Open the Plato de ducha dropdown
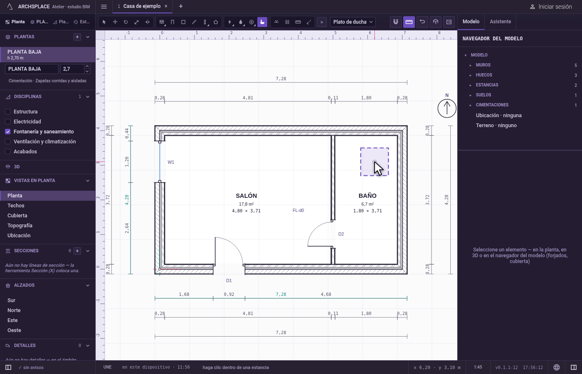 pos(353,22)
